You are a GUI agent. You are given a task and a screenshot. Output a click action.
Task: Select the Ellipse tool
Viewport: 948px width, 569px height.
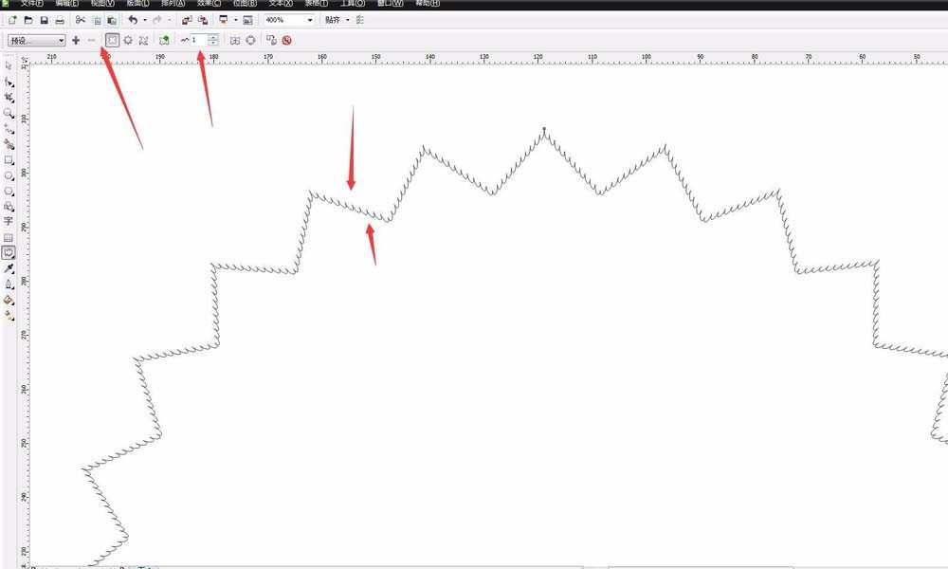point(9,175)
